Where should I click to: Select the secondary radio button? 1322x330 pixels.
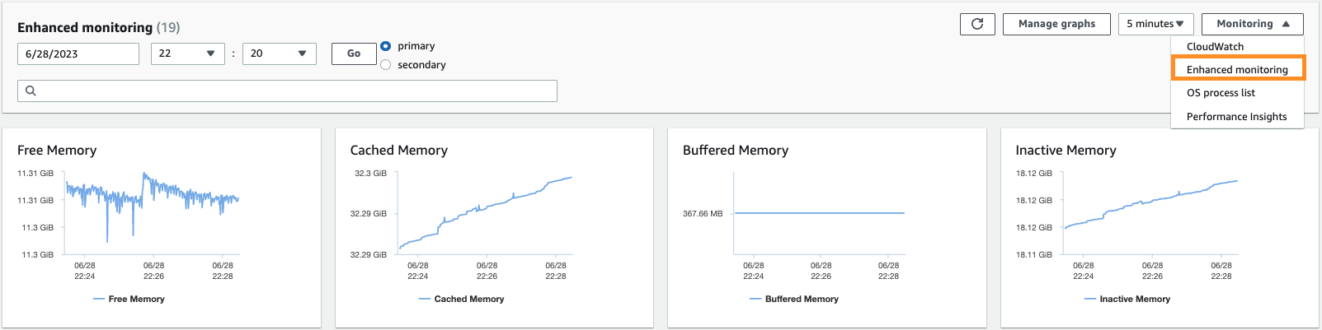385,65
